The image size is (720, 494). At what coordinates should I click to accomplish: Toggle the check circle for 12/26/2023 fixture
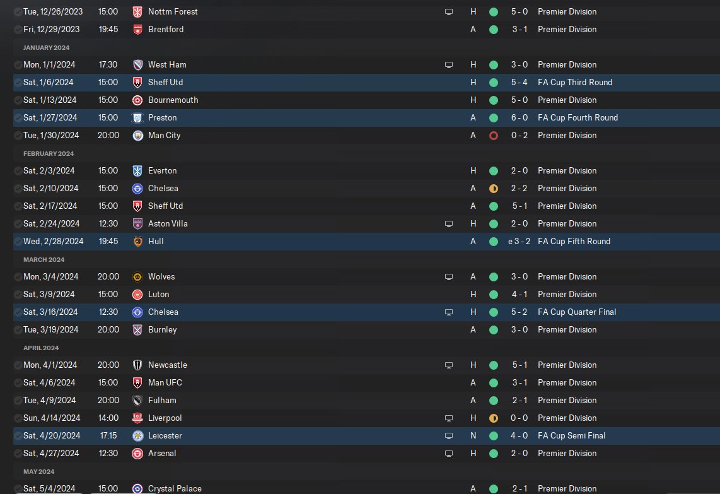(17, 12)
